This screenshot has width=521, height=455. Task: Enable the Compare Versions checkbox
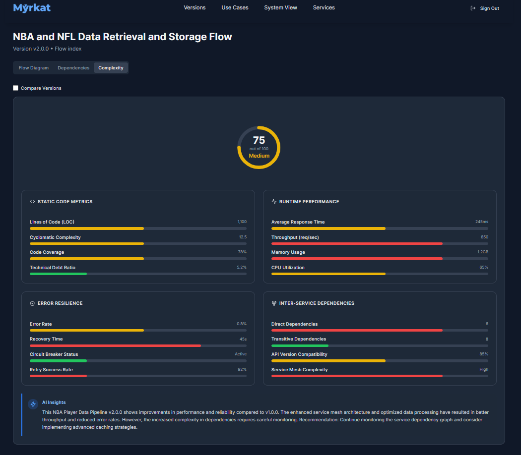15,88
